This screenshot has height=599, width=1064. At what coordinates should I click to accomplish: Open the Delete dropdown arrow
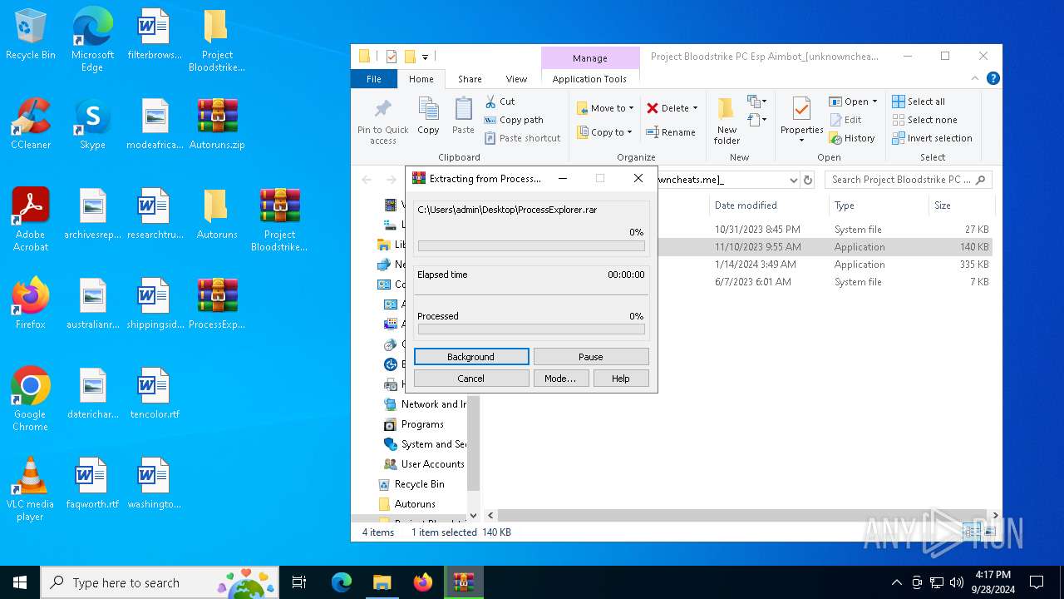[696, 108]
